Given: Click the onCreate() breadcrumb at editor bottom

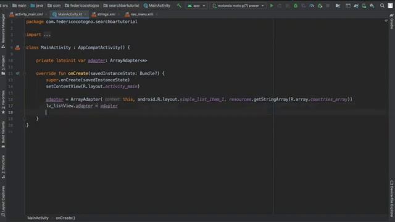Looking at the screenshot, I should pos(65,218).
